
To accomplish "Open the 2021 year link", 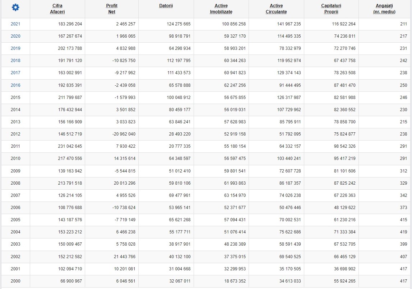I will click(15, 24).
